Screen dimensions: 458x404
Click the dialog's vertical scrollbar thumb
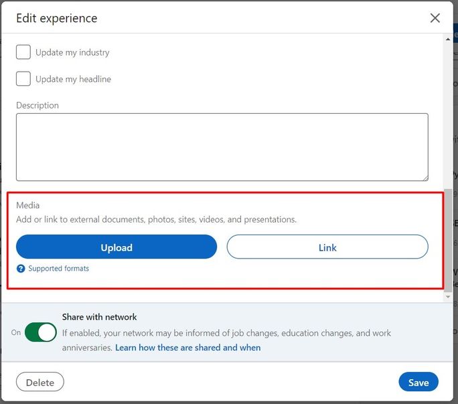[x=449, y=241]
